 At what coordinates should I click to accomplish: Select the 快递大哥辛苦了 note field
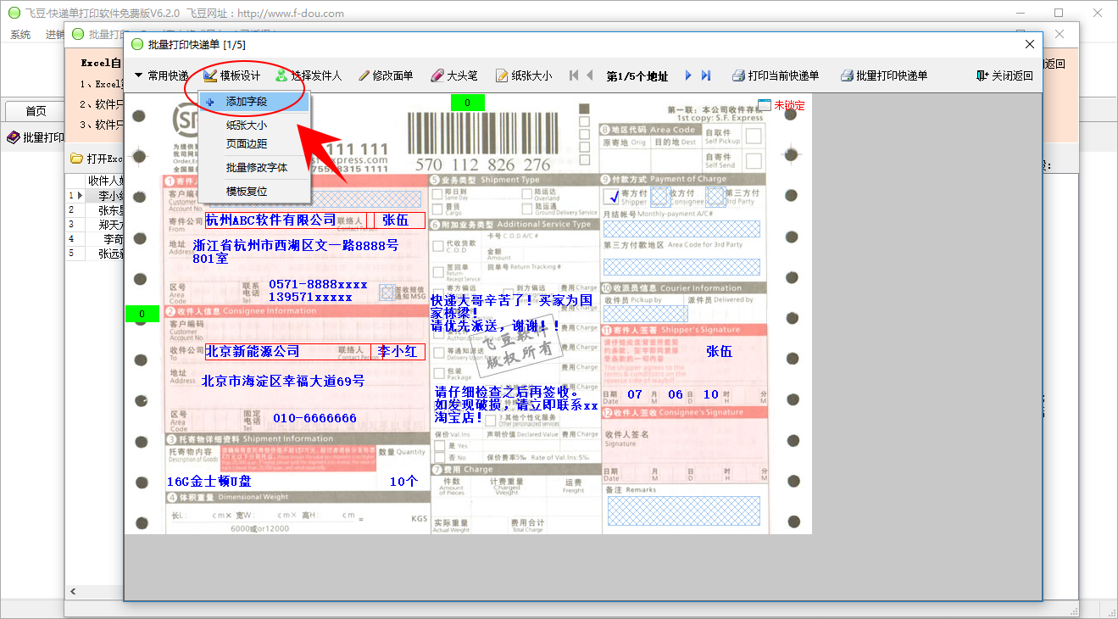click(x=511, y=313)
